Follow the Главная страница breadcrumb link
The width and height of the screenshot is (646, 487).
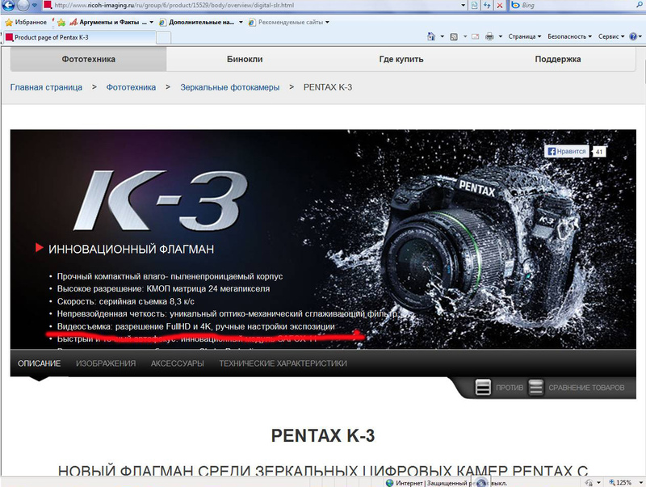[46, 87]
